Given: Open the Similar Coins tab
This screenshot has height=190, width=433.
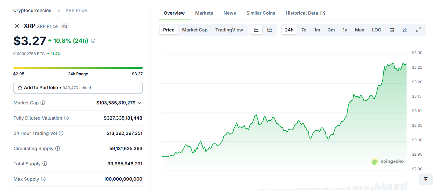Looking at the screenshot, I should tap(260, 13).
